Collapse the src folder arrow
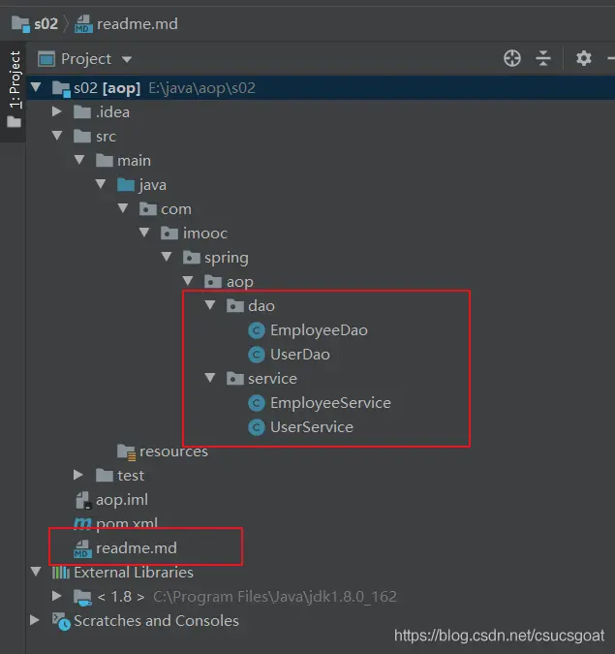The width and height of the screenshot is (615, 654). coord(57,136)
